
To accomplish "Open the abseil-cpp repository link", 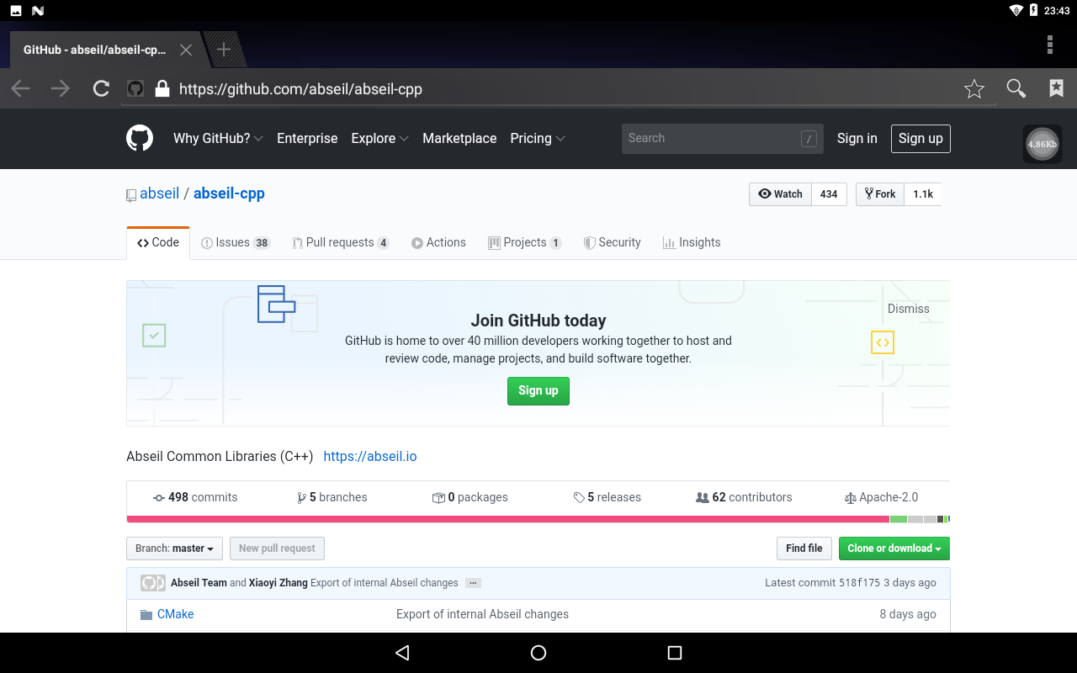I will [229, 193].
